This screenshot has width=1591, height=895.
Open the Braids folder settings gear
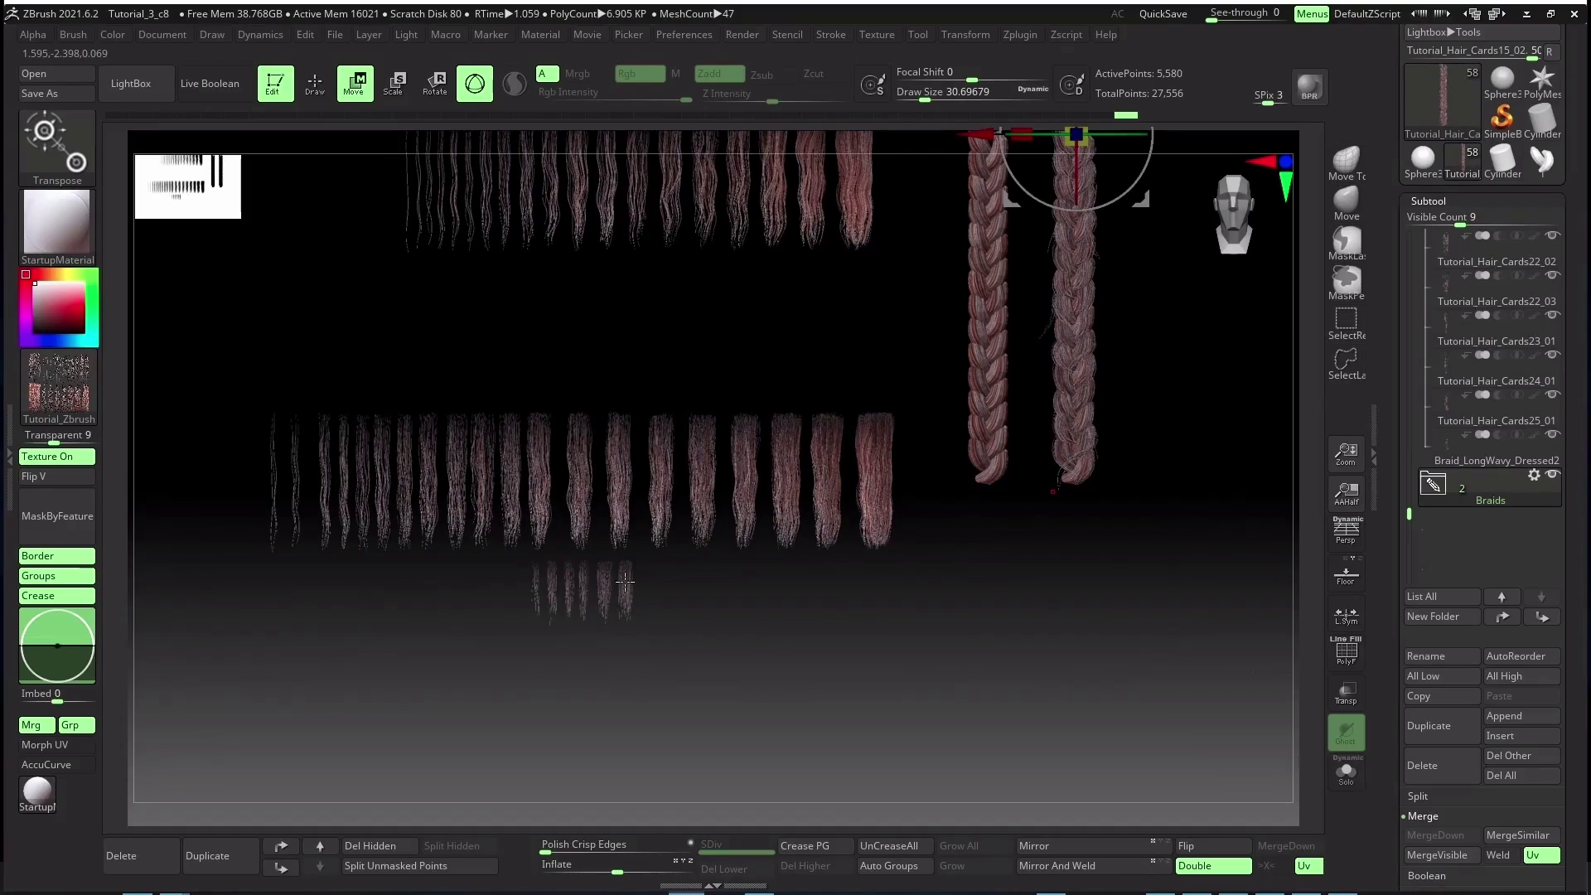1534,475
